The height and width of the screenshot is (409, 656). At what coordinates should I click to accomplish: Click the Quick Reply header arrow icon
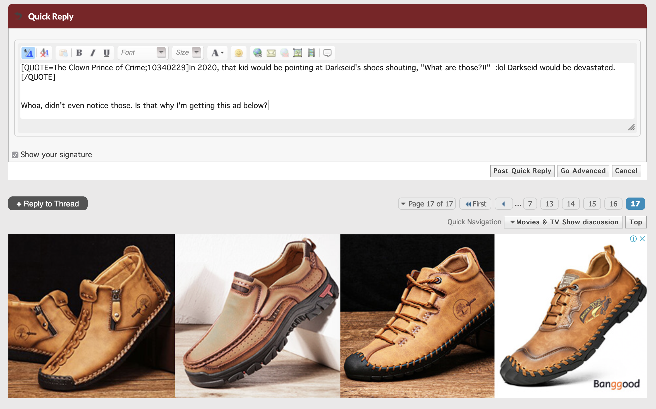click(18, 16)
